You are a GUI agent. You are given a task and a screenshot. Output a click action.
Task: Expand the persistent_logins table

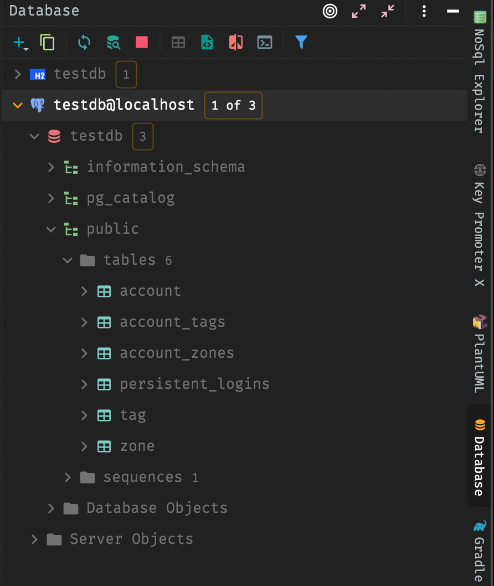[x=84, y=384]
